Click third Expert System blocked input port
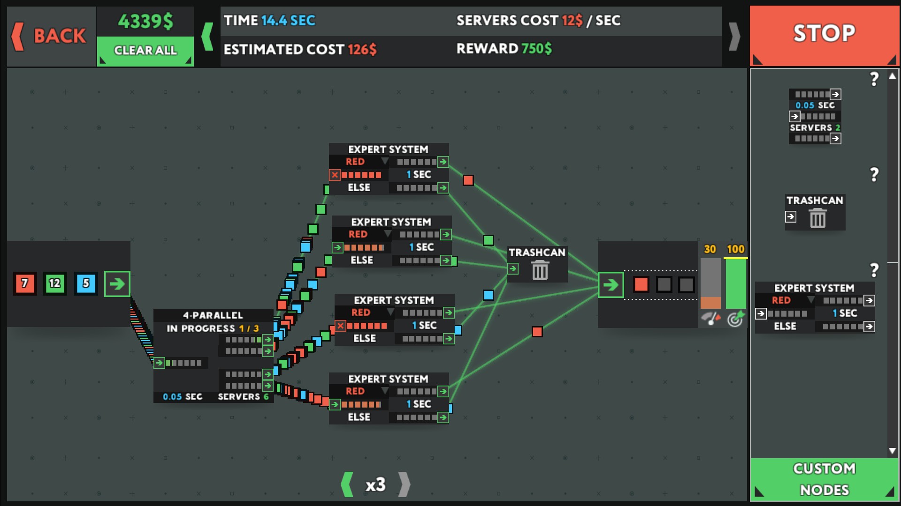The height and width of the screenshot is (506, 901). pos(340,326)
